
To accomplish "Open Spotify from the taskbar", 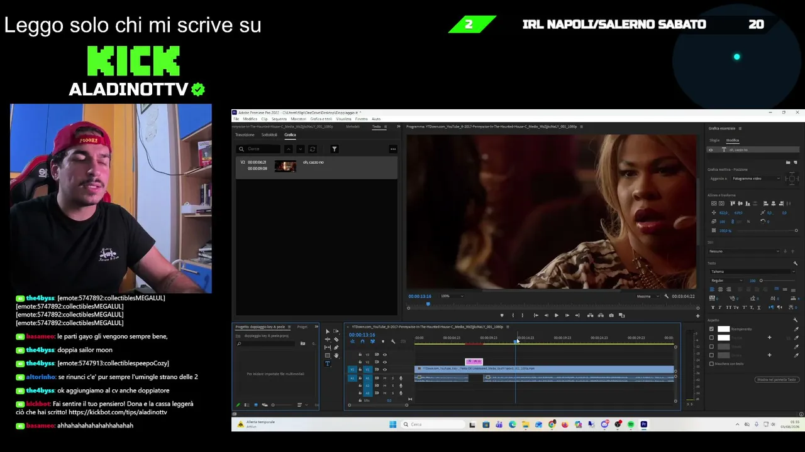I will (631, 424).
